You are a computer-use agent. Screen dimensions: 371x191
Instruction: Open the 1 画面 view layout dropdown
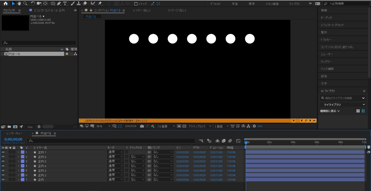[222, 126]
